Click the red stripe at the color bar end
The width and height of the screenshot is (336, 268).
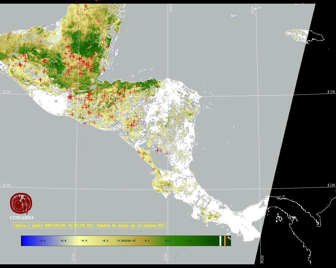225,241
